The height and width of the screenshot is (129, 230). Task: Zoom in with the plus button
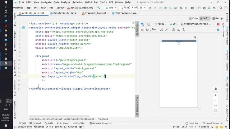[216, 95]
